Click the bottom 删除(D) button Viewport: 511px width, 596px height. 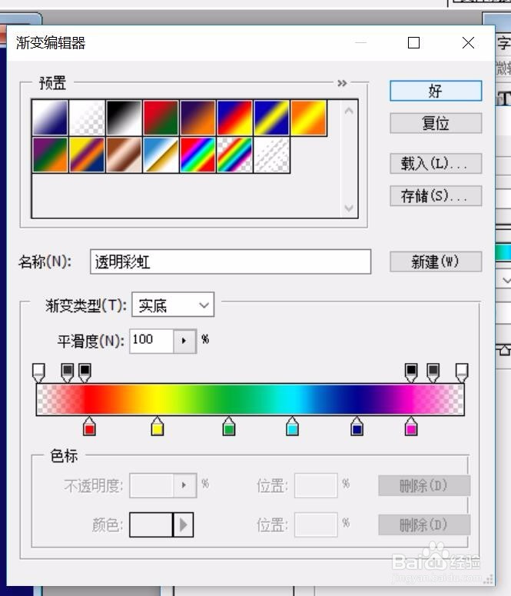(424, 525)
